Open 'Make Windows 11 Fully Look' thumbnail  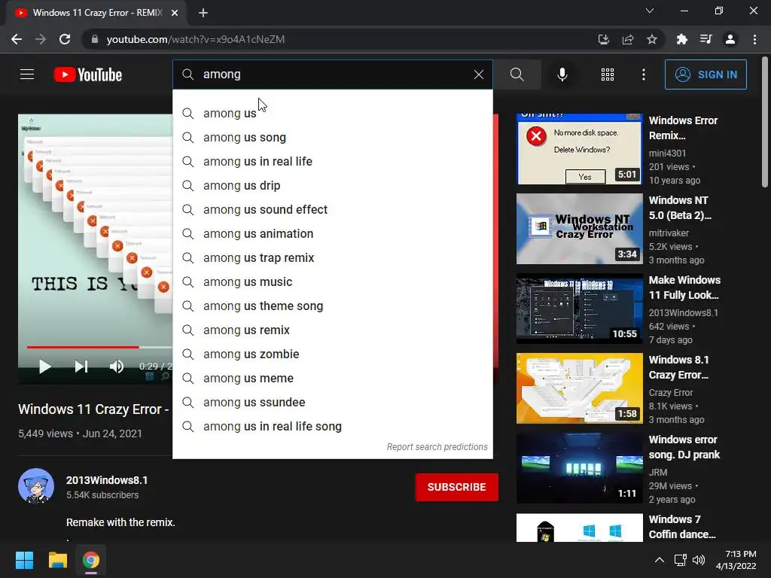click(579, 308)
